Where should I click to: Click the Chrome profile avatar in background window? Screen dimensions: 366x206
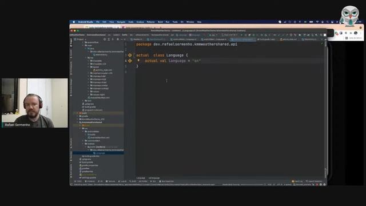point(356,33)
